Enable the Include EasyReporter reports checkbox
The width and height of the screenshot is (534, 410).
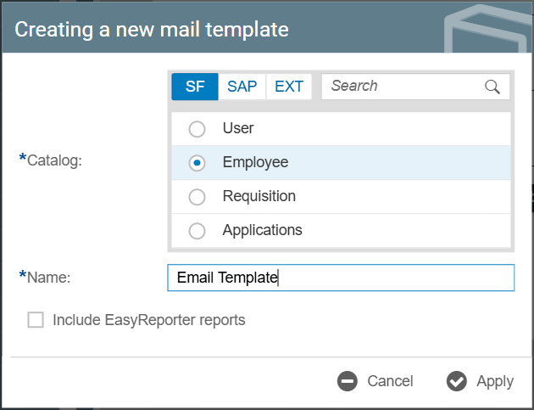[36, 320]
